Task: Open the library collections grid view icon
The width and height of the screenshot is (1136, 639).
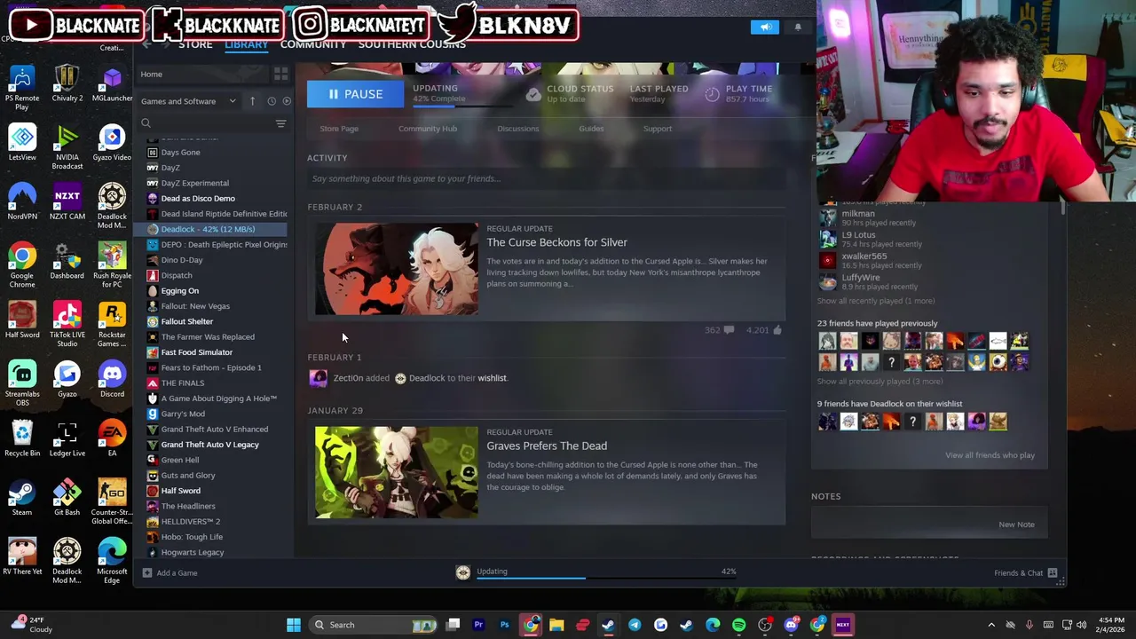Action: coord(280,74)
